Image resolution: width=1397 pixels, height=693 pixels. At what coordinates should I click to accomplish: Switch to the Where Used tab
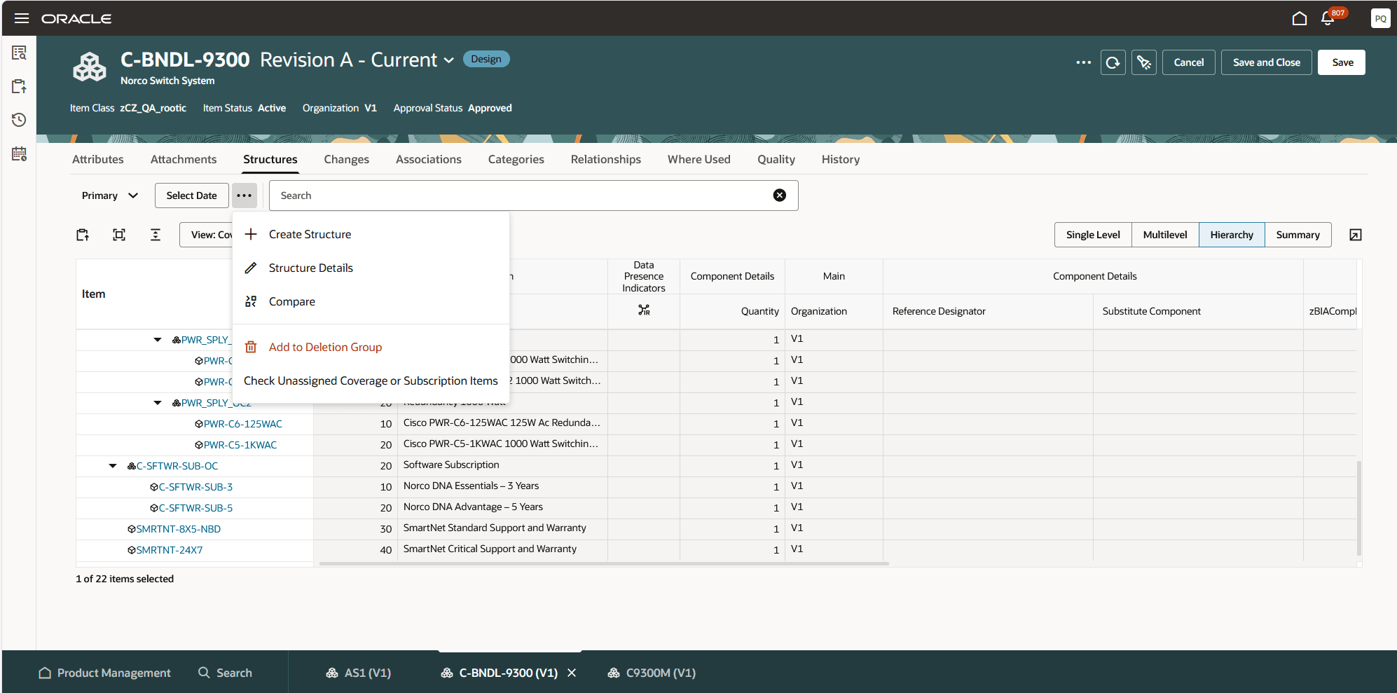699,159
